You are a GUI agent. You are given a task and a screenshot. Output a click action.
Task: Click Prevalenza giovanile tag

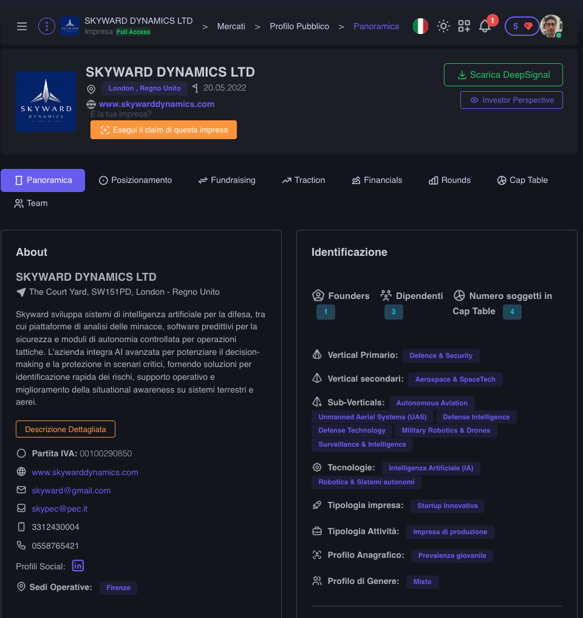tap(452, 555)
